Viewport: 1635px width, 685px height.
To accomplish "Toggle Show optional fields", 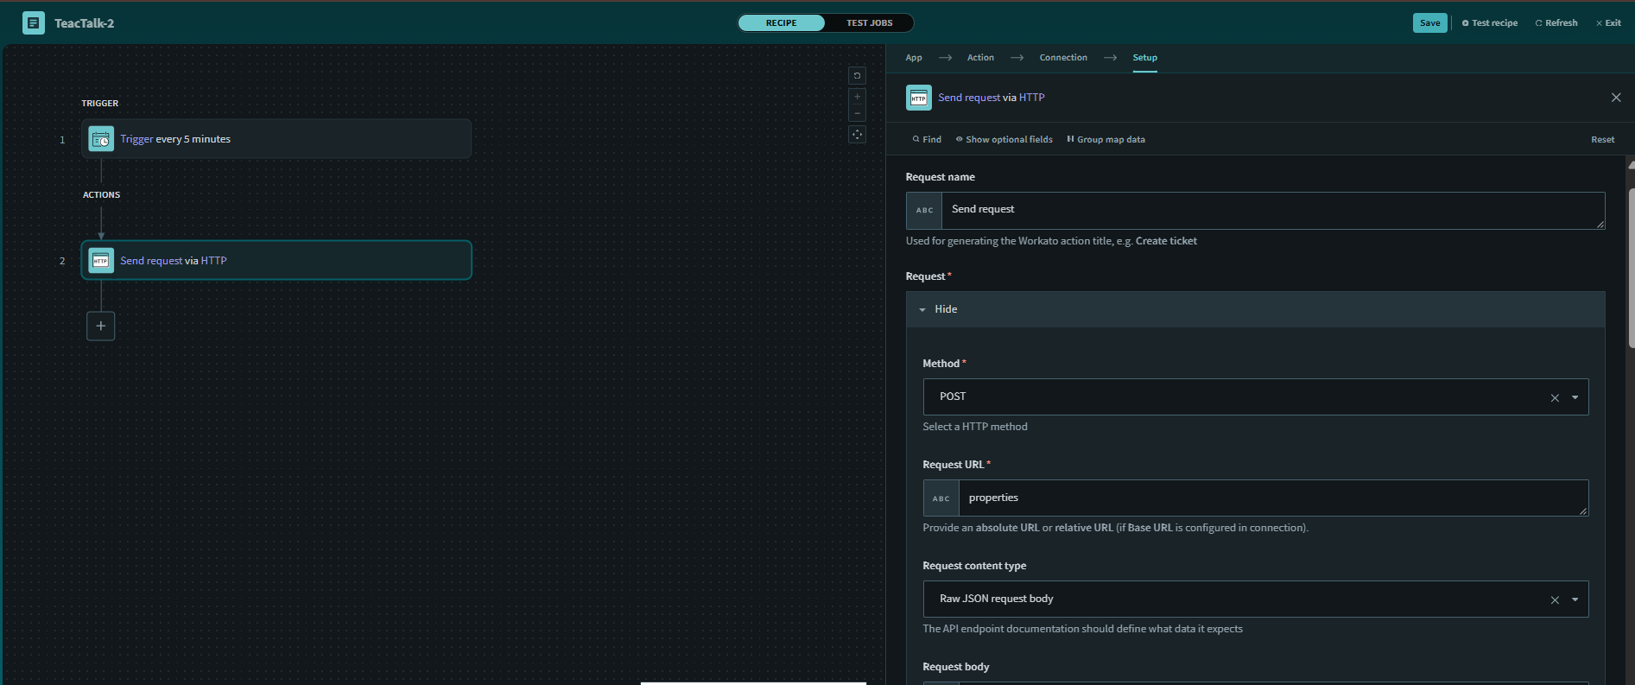I will click(x=1004, y=139).
